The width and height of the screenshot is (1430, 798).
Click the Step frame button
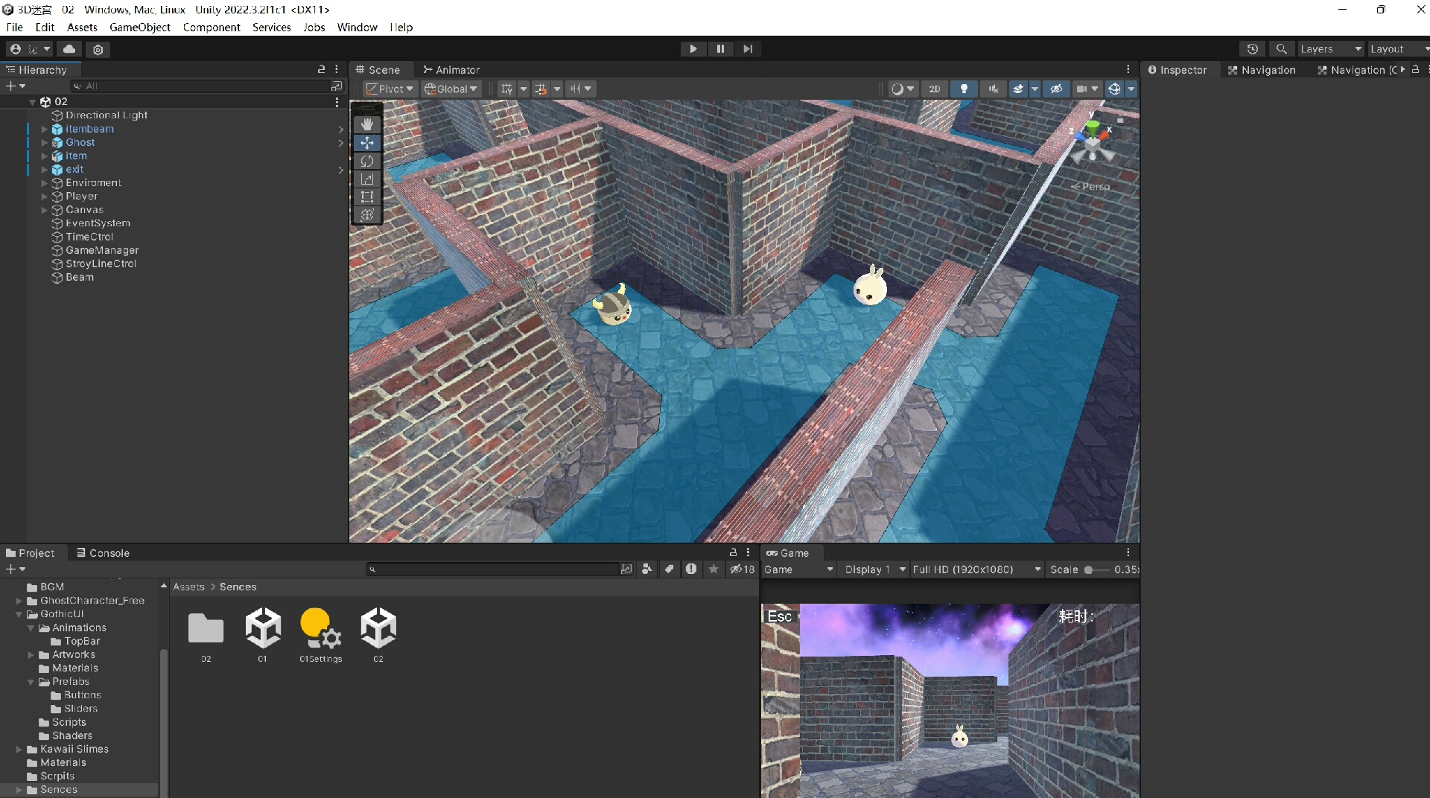748,49
